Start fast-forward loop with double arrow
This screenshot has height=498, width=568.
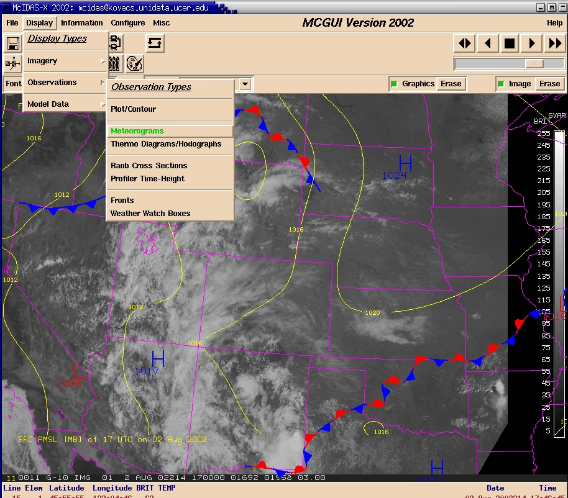coord(554,43)
